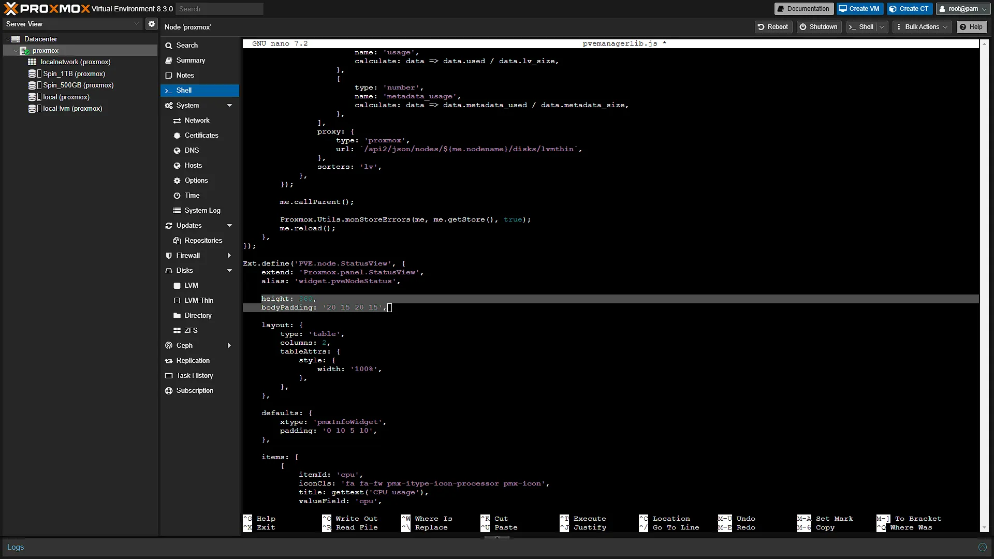Open the root@pam user dropdown

(962, 9)
